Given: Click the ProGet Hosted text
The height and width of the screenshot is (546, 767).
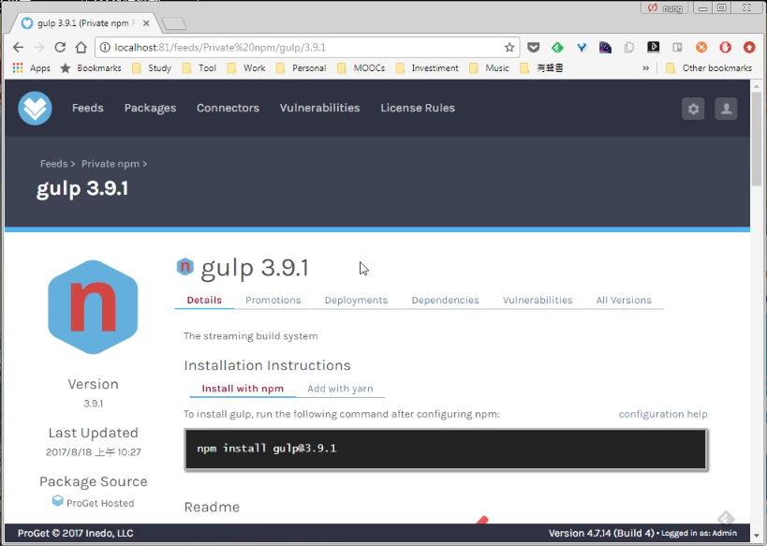Looking at the screenshot, I should click(100, 503).
